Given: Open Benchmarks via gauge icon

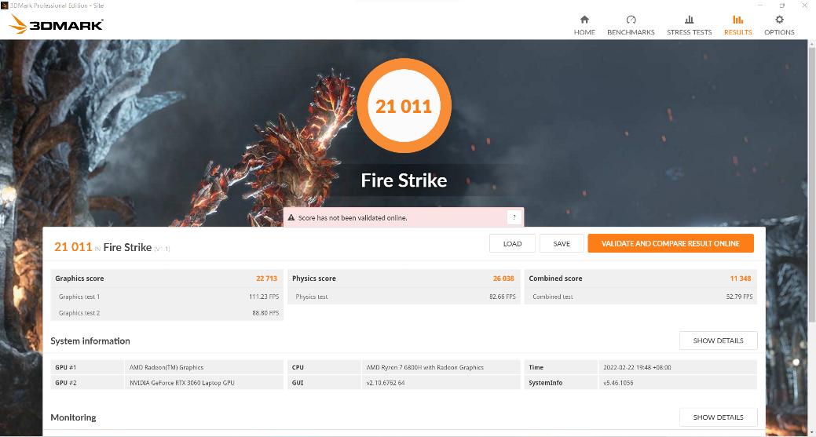Looking at the screenshot, I should tap(631, 20).
